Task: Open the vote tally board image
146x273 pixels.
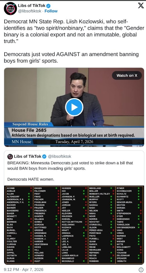Action: point(74,225)
